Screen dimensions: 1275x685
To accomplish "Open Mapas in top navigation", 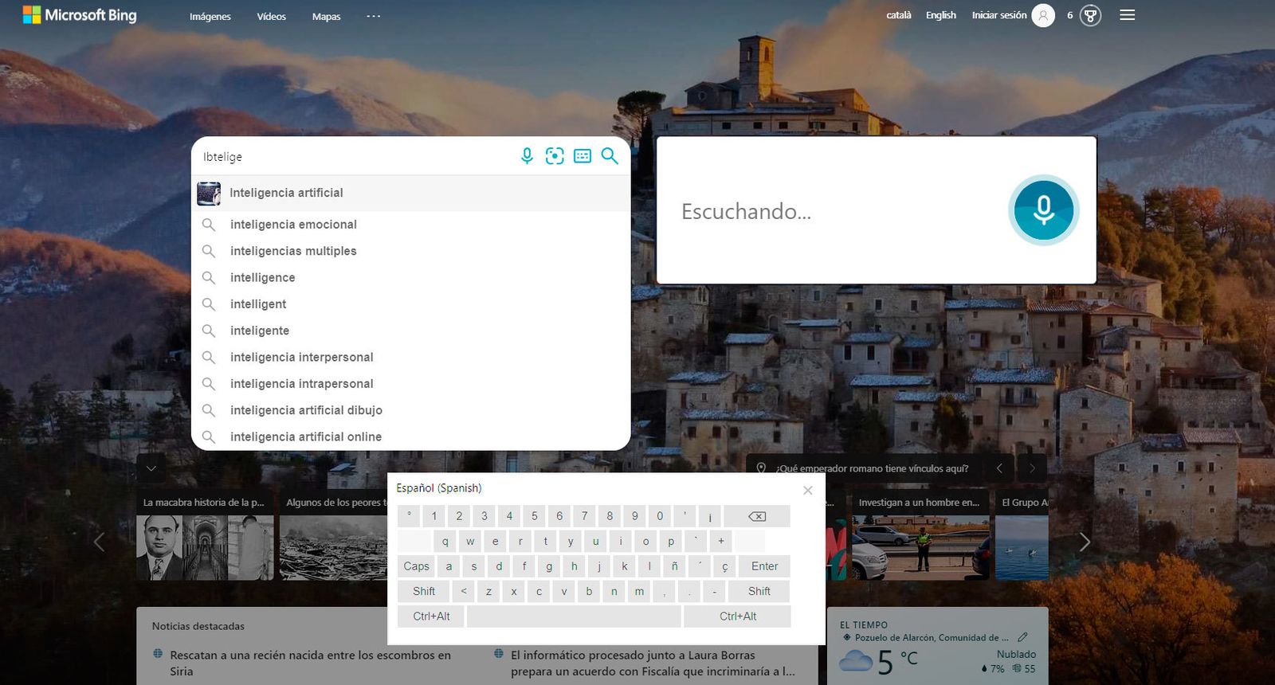I will click(326, 17).
